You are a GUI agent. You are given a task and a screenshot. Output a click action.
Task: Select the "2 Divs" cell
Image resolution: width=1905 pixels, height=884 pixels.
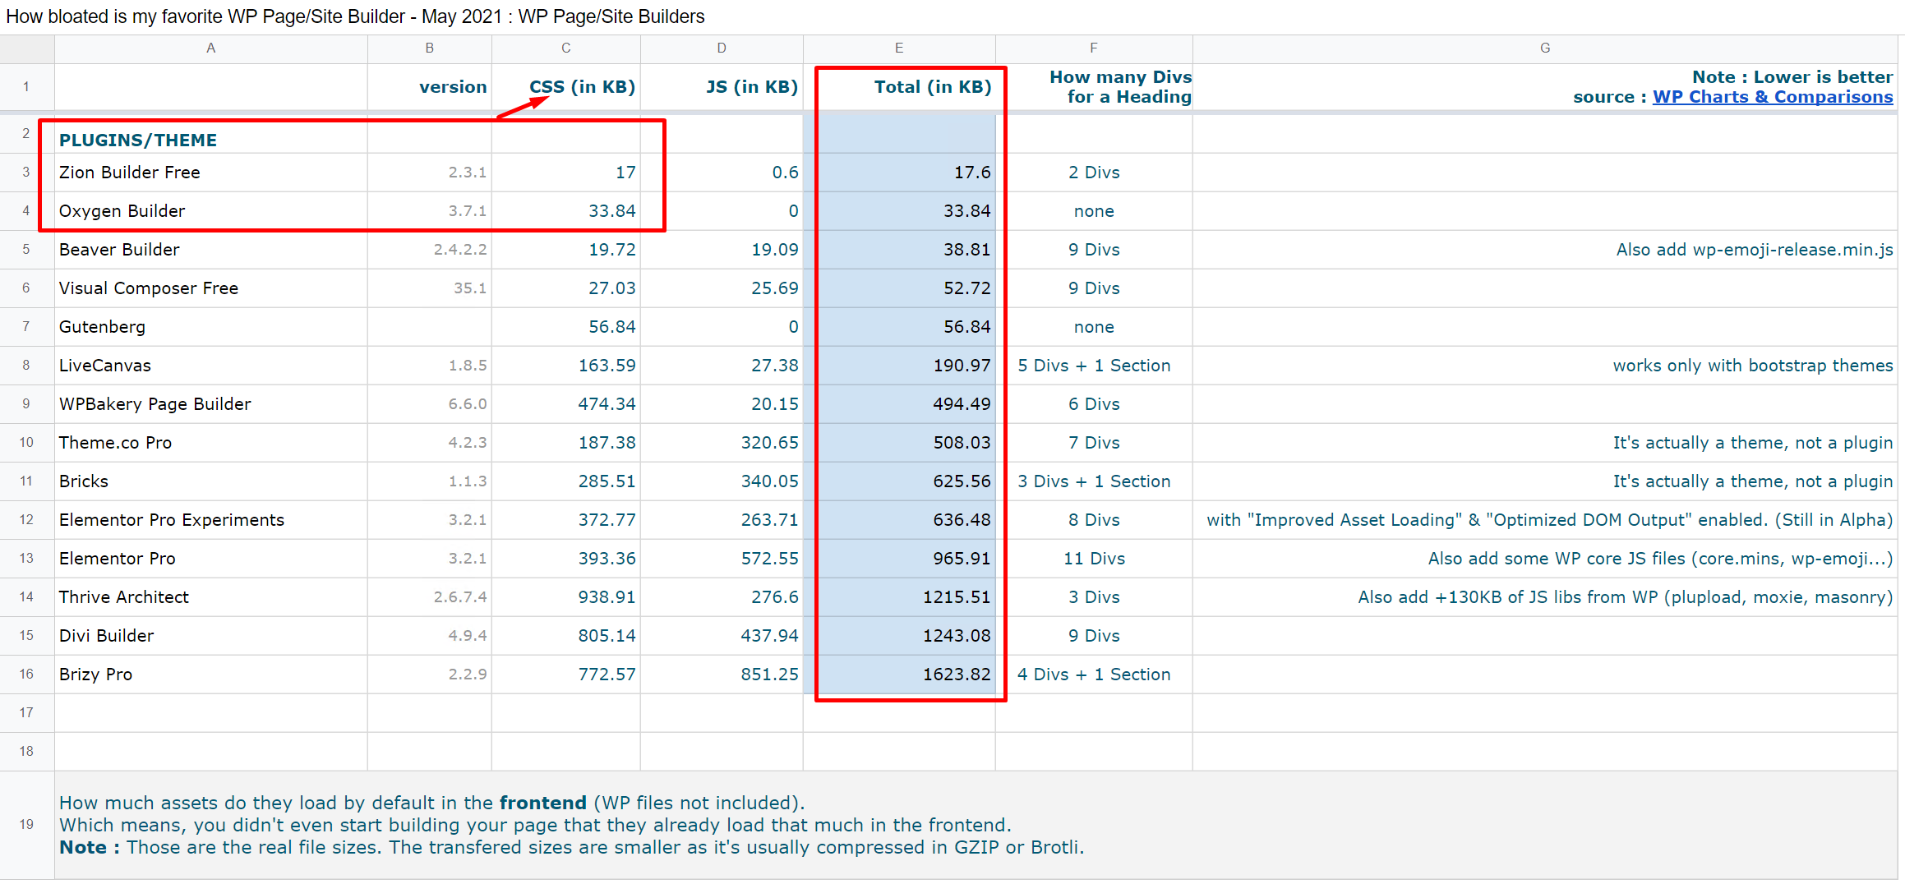pyautogui.click(x=1094, y=173)
